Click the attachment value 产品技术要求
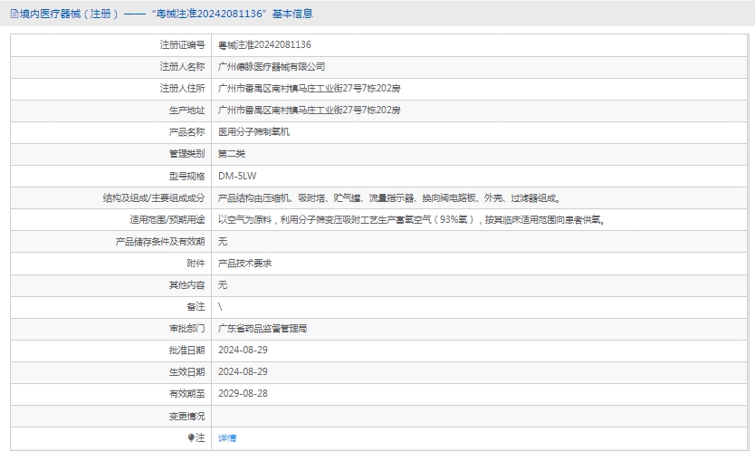755x452 pixels. tap(244, 263)
